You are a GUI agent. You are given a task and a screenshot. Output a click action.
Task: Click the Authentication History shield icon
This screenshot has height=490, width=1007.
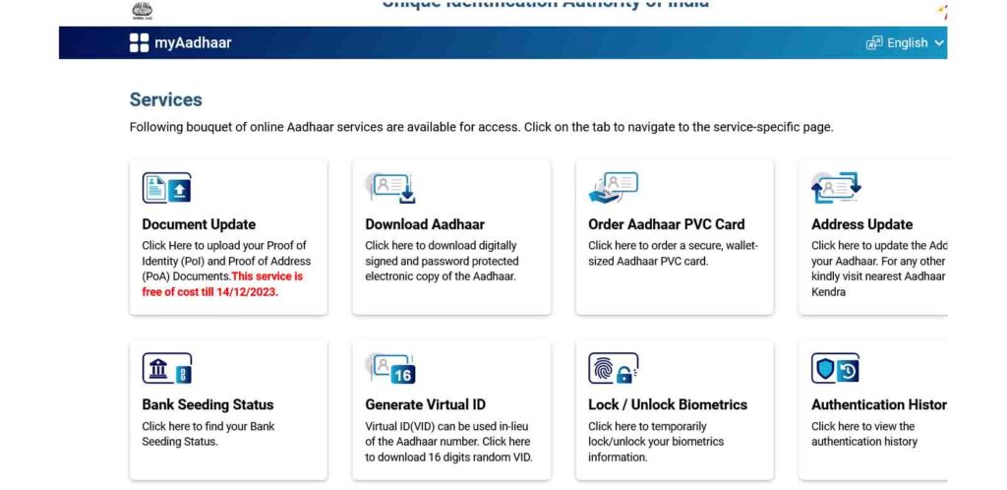click(x=835, y=369)
